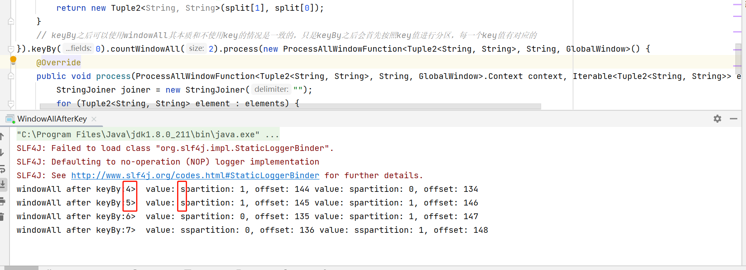Fold the block ending at closing brace
The height and width of the screenshot is (270, 746).
click(11, 22)
